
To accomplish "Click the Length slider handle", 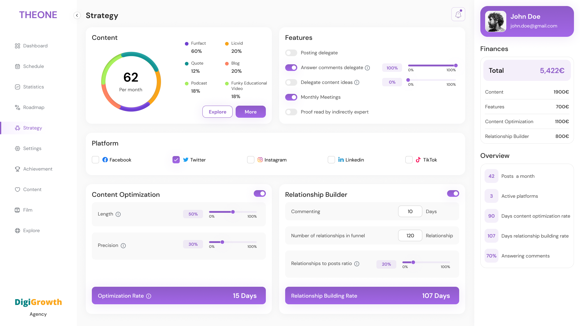I will (233, 212).
